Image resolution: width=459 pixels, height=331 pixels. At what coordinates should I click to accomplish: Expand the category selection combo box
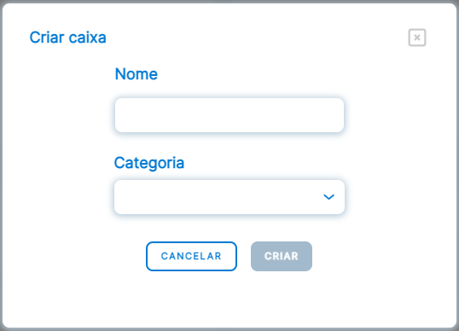[x=229, y=197]
